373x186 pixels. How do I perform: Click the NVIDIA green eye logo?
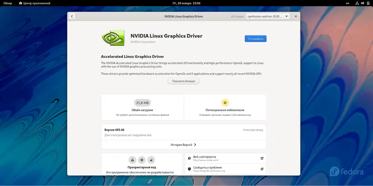(113, 38)
